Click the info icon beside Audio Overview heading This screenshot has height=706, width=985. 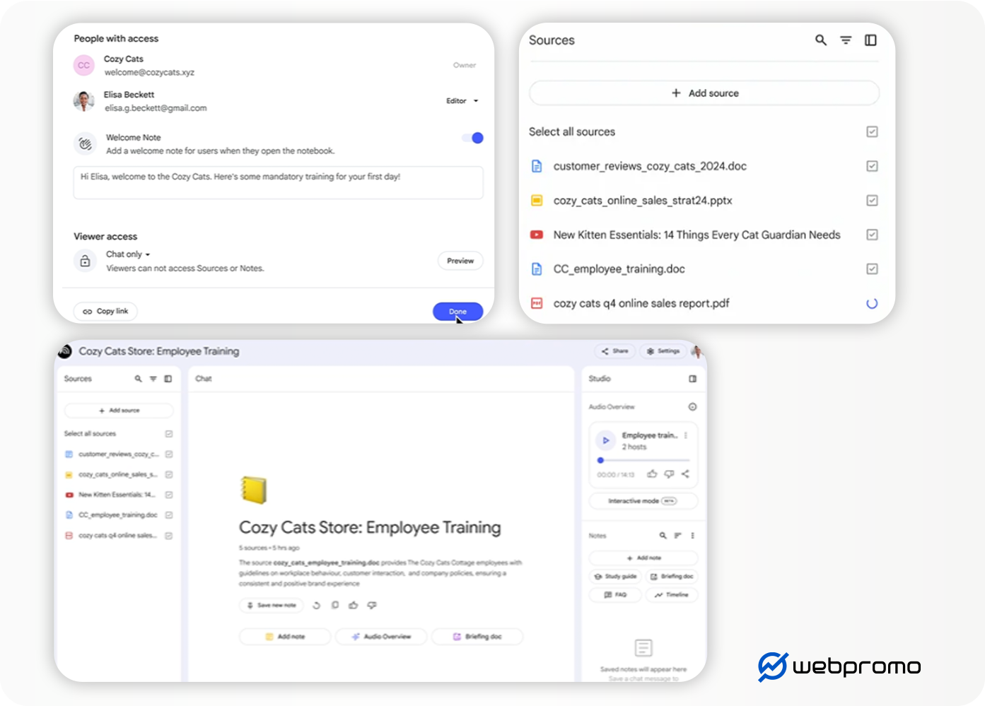[x=692, y=407]
